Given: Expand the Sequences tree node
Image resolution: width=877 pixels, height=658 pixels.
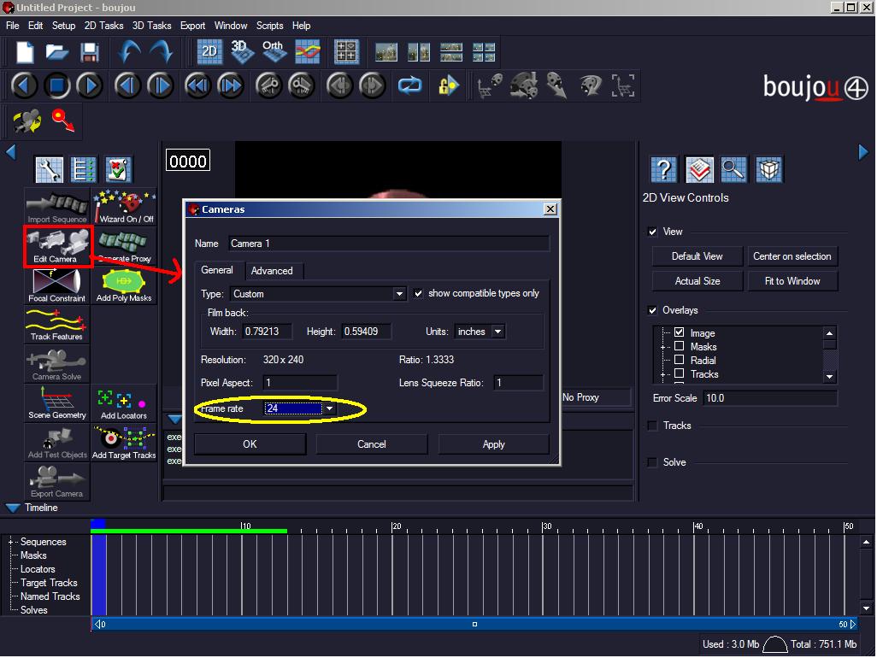Looking at the screenshot, I should coord(10,542).
